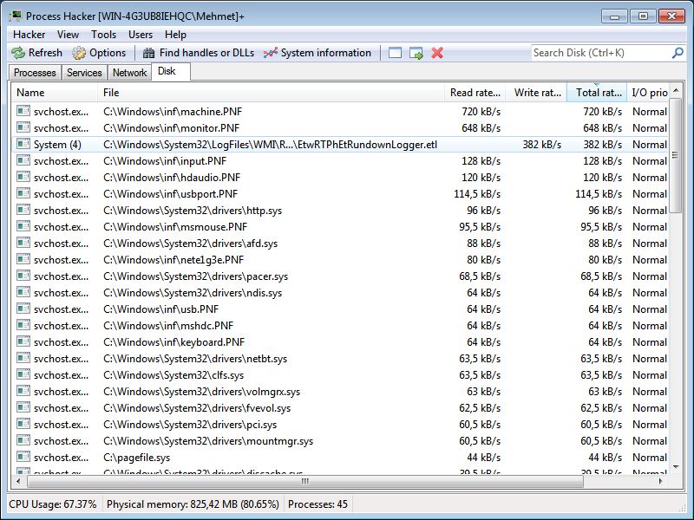Select the Disk tab
694x520 pixels.
coord(171,72)
